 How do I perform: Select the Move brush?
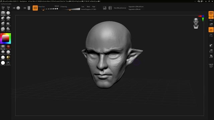coord(3,24)
